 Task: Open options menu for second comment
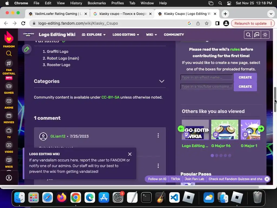tap(158, 166)
